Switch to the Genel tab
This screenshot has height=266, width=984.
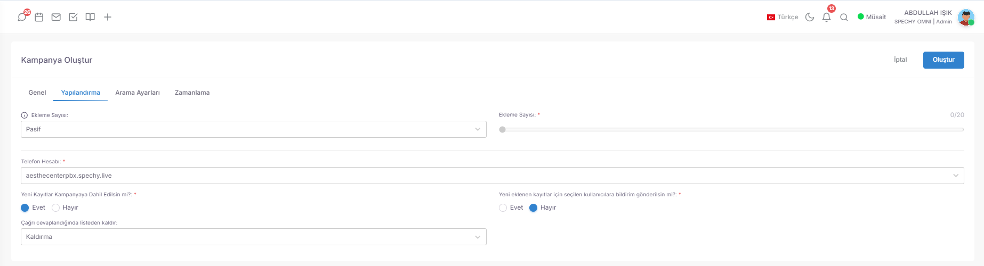[x=37, y=93]
